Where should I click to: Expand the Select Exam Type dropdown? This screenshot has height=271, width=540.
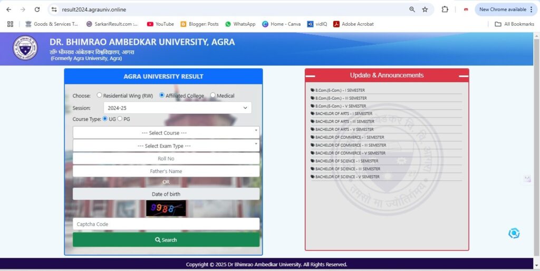click(x=166, y=146)
